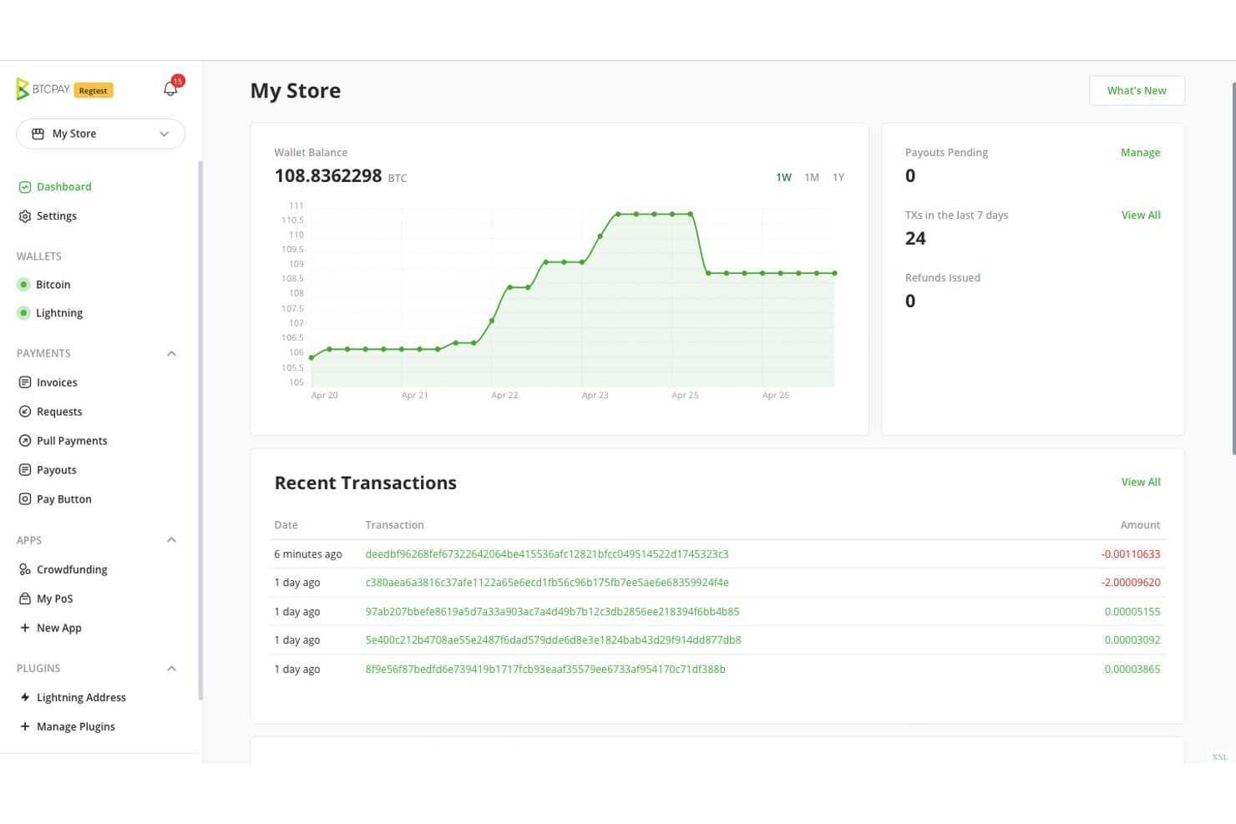Click the Pay Button icon

(x=25, y=499)
